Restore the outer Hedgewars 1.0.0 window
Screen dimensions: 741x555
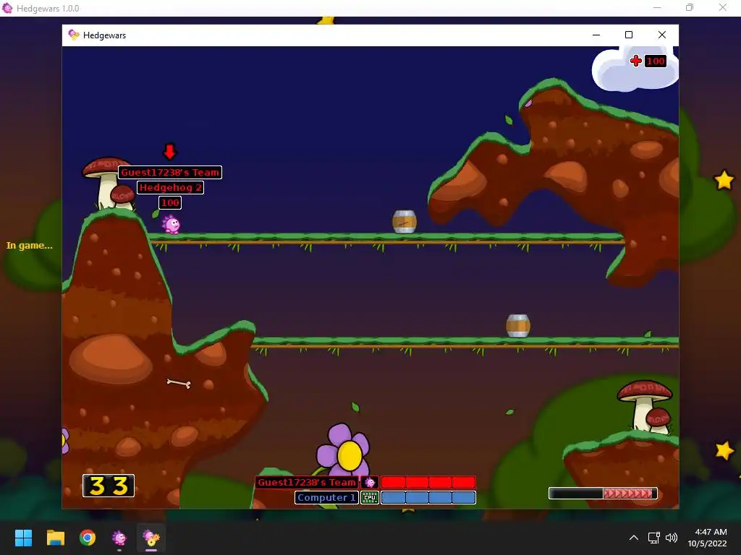point(690,7)
